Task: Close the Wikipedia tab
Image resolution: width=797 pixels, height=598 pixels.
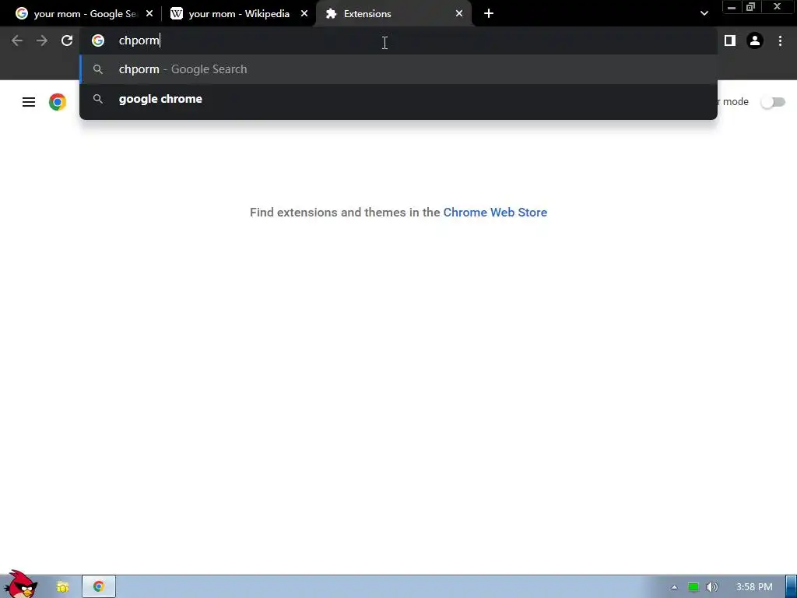Action: coord(304,14)
